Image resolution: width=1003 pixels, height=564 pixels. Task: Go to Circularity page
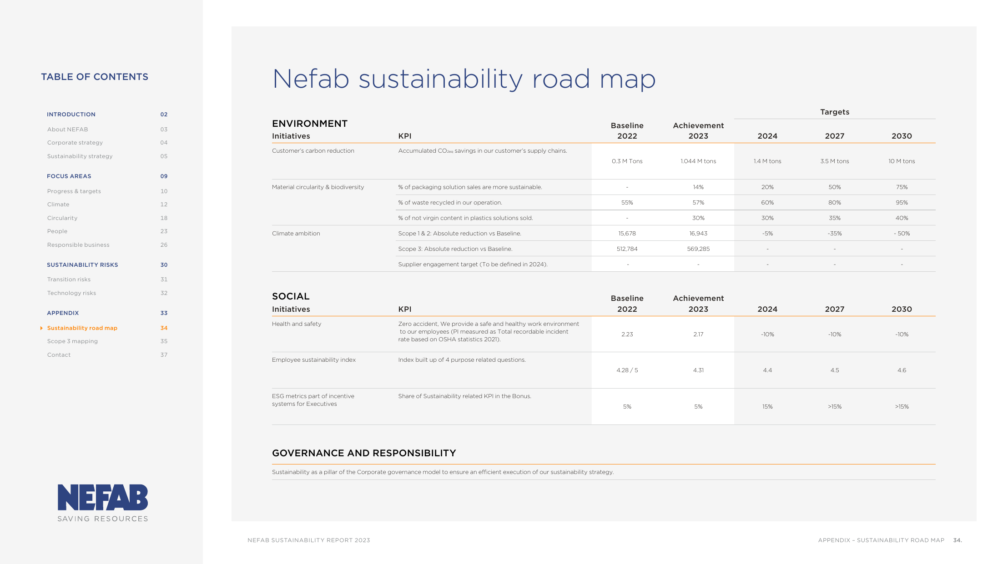point(62,218)
